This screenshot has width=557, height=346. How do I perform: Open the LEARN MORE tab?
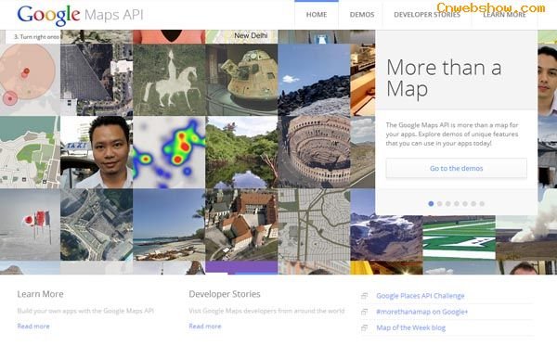click(x=504, y=15)
